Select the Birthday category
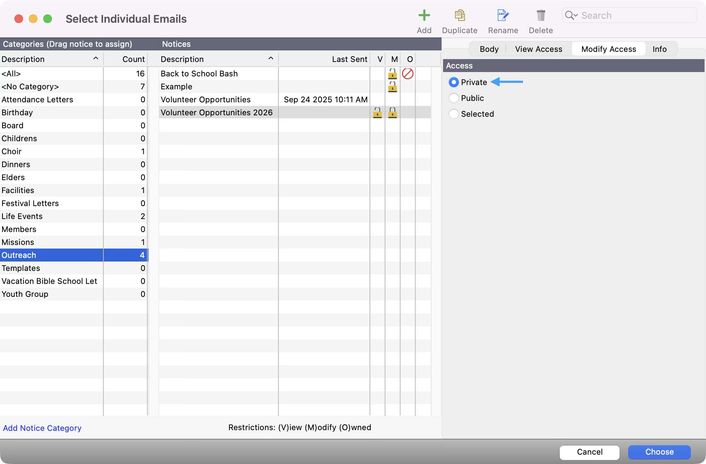The width and height of the screenshot is (706, 464). (73, 113)
